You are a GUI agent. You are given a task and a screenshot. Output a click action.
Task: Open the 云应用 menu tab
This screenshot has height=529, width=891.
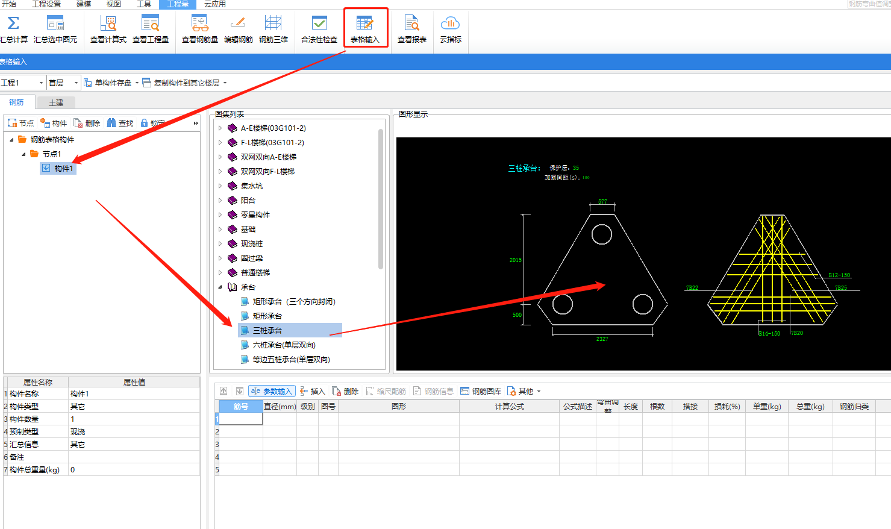pos(215,4)
